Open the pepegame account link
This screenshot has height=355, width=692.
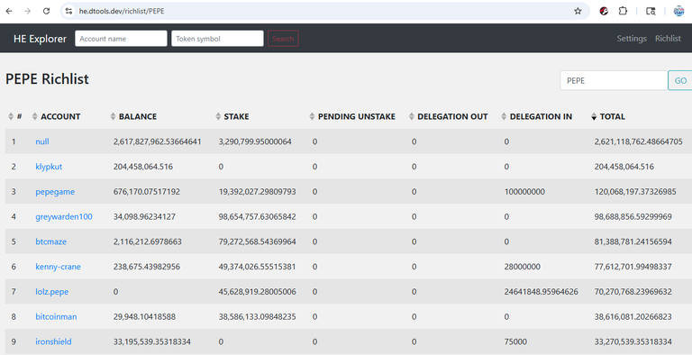coord(55,192)
